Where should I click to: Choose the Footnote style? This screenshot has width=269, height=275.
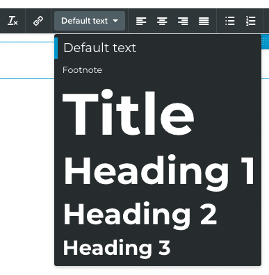pos(158,70)
